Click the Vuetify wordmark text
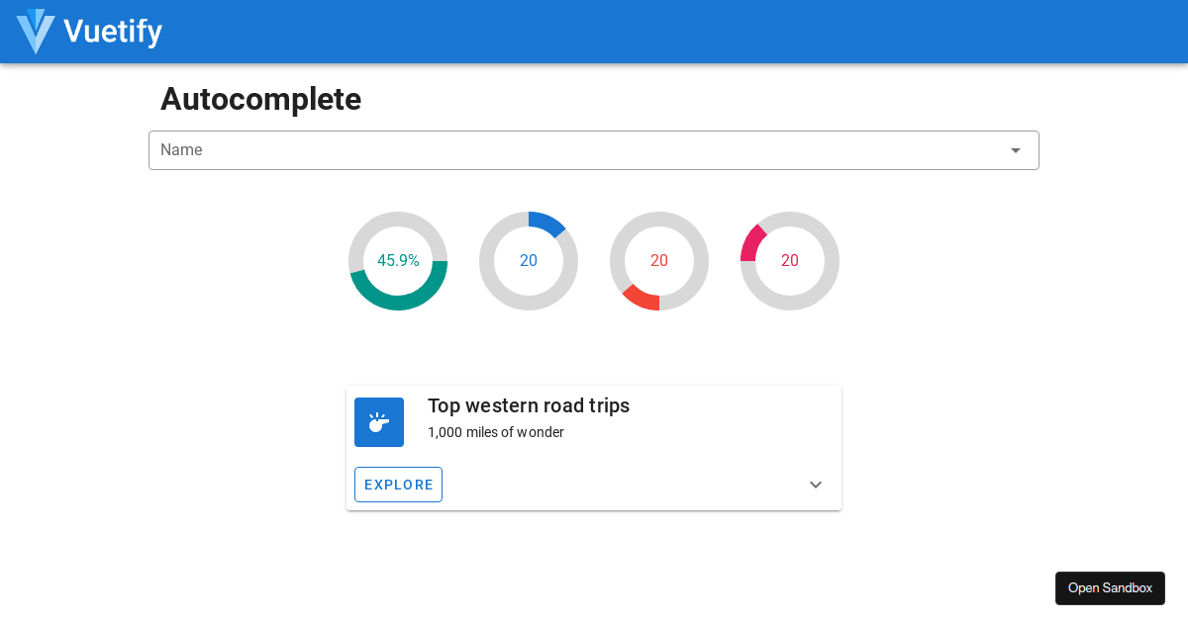Image resolution: width=1188 pixels, height=623 pixels. tap(113, 32)
